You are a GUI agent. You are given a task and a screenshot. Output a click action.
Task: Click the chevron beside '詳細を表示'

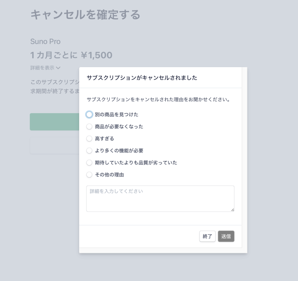58,68
